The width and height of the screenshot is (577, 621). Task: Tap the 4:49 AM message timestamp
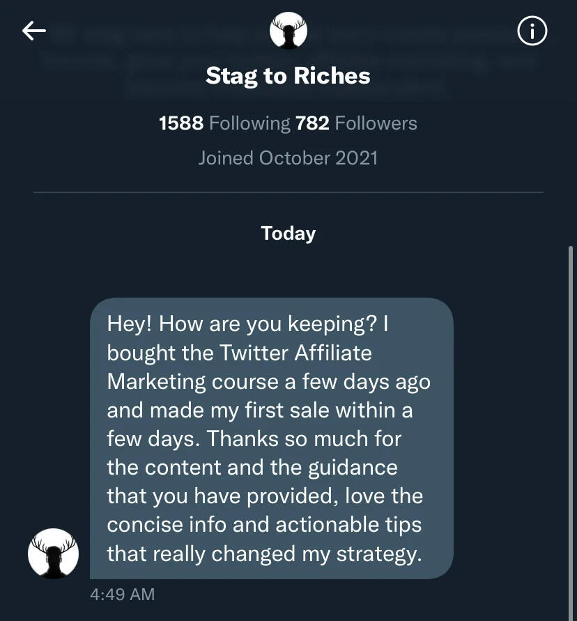[x=123, y=595]
